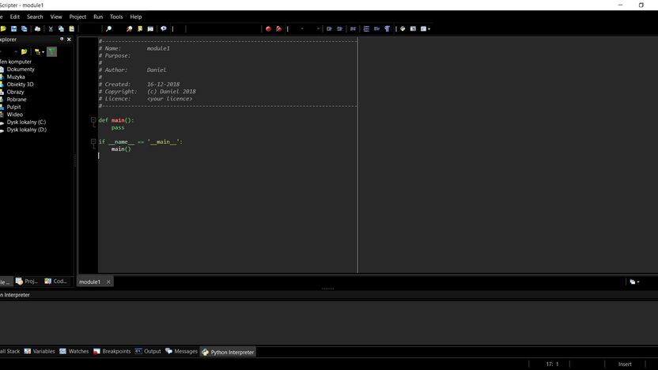Select the Python Interpreter tab

(228, 352)
